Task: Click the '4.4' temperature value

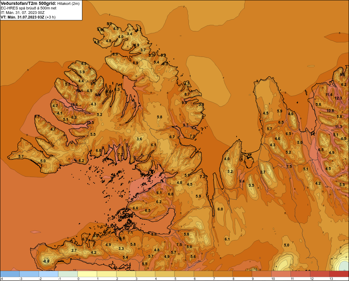Action: coord(81,81)
